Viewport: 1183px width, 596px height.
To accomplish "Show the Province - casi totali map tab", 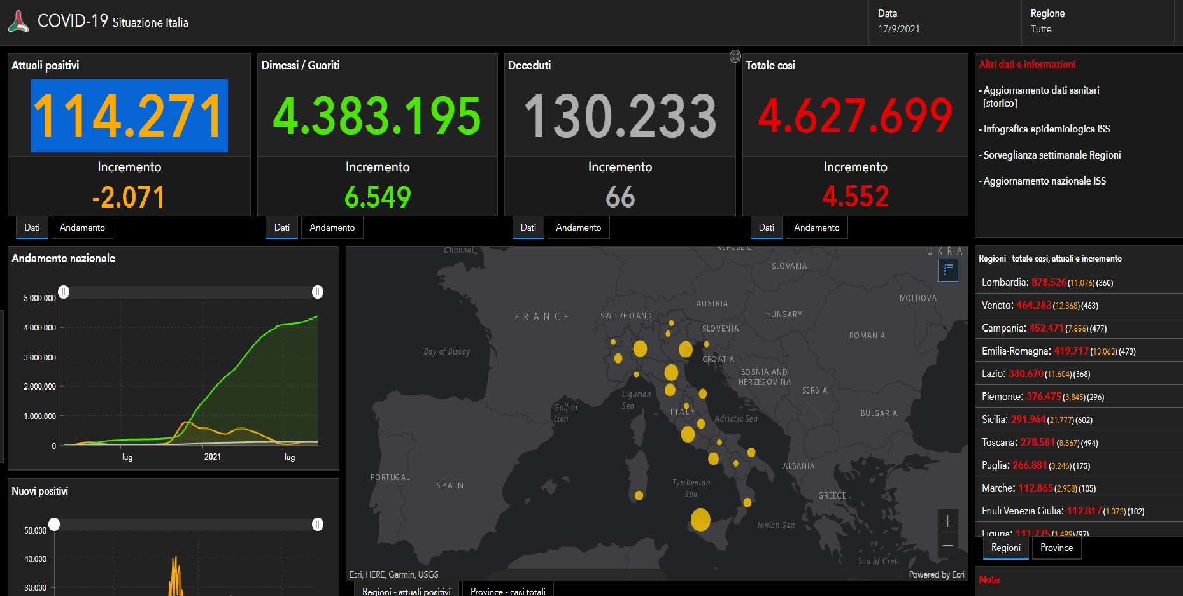I will coord(507,592).
